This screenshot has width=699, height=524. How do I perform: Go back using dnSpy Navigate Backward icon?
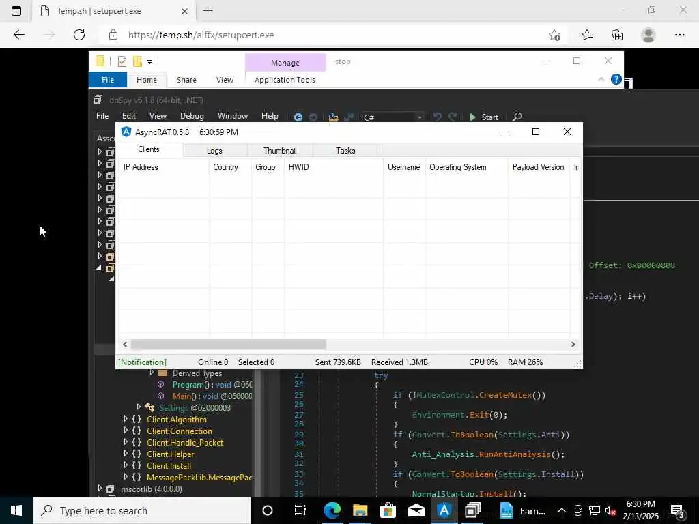coord(298,117)
